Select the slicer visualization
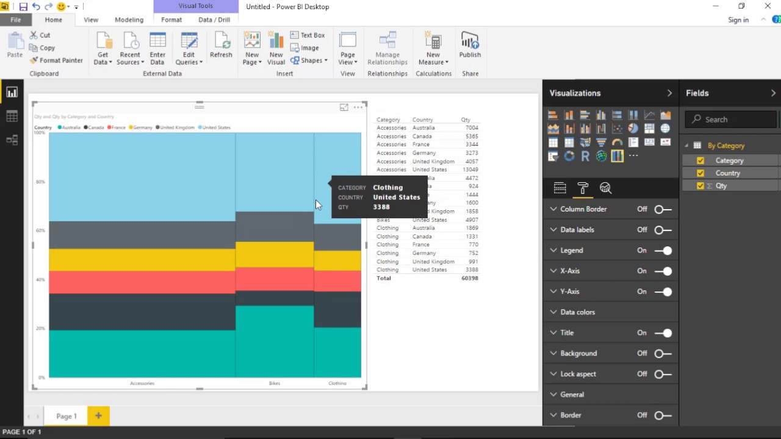This screenshot has height=439, width=781. pos(553,156)
